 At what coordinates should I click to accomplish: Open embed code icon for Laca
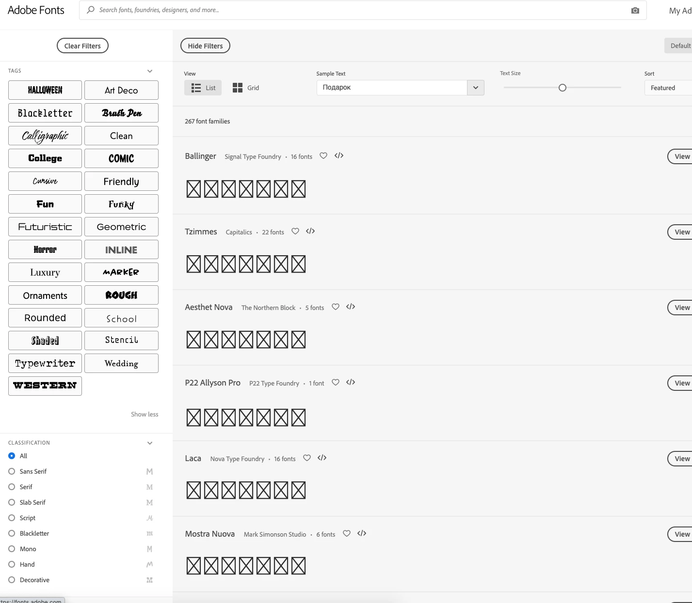(322, 458)
